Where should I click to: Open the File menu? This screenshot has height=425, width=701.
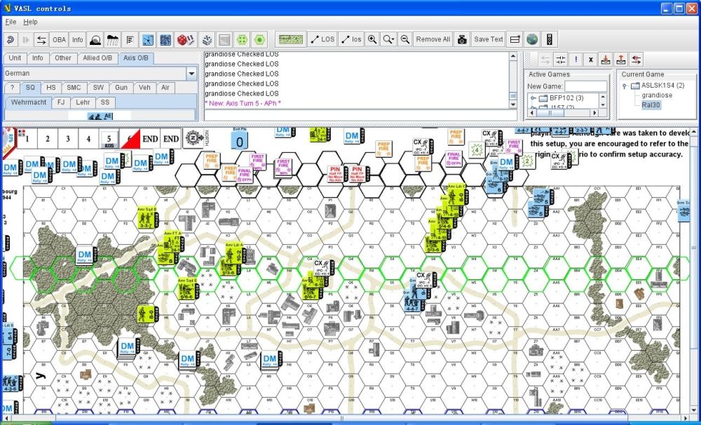click(11, 22)
